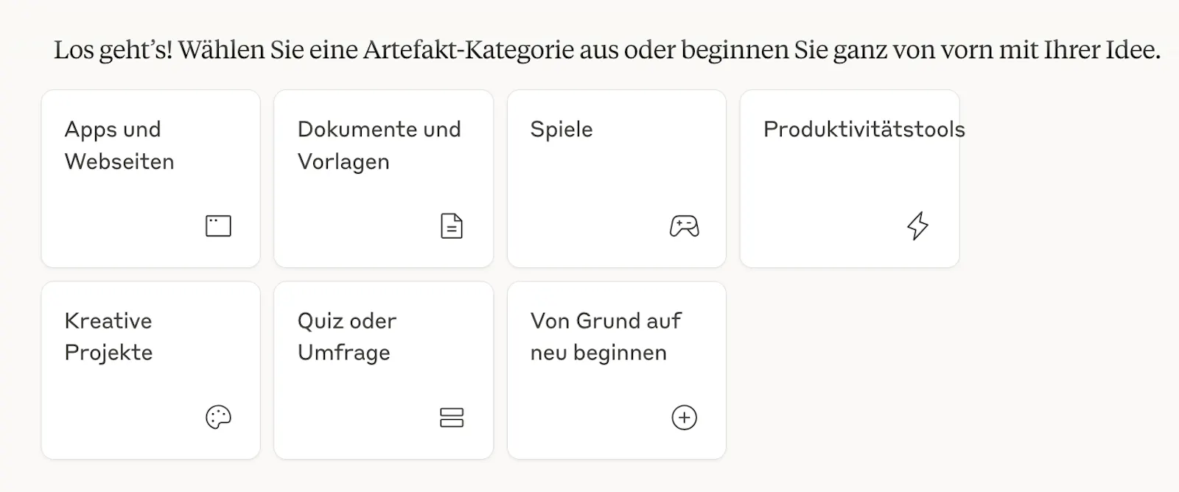Image resolution: width=1179 pixels, height=492 pixels.
Task: Open the "Produktivitätstools" label
Action: [x=864, y=130]
